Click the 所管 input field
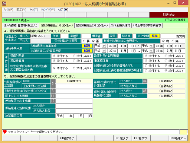Image resolution: width=190 pixels, height=143 pixels. click(x=65, y=36)
